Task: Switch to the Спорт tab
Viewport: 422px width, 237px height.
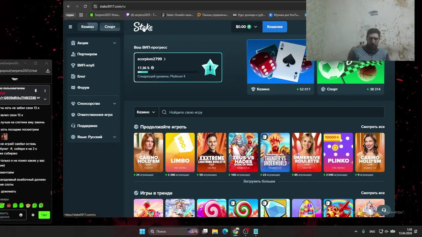Action: click(110, 27)
